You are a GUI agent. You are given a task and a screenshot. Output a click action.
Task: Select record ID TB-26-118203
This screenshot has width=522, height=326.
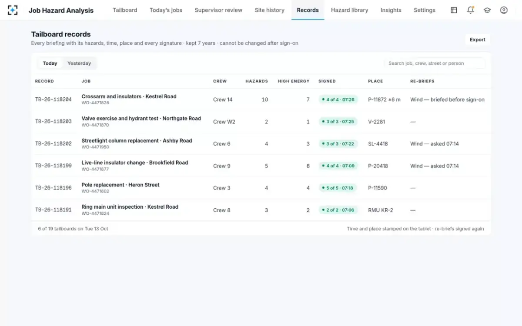point(54,122)
